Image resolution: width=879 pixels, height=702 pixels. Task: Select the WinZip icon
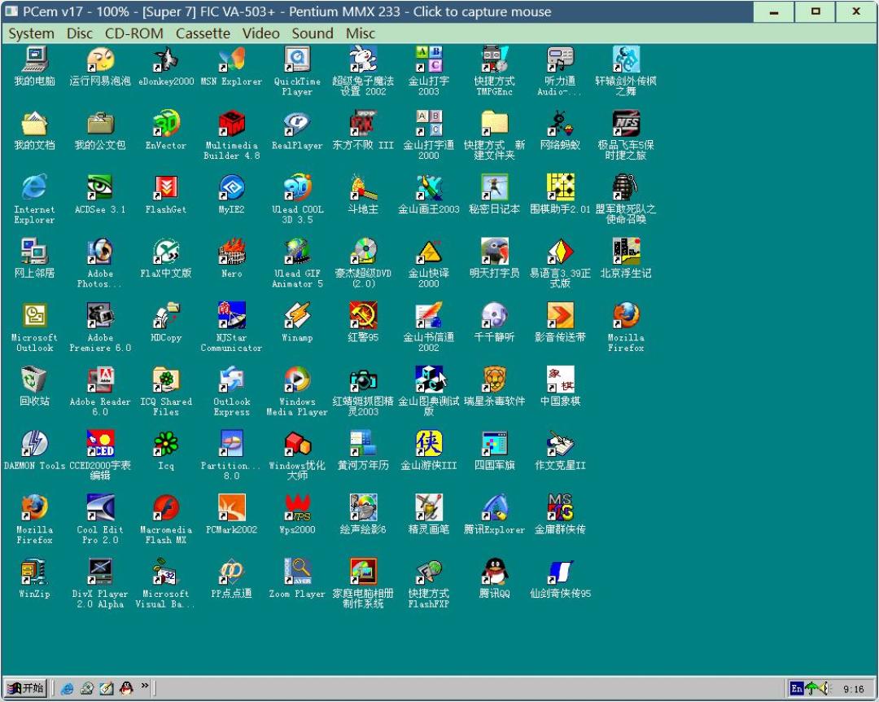[35, 580]
